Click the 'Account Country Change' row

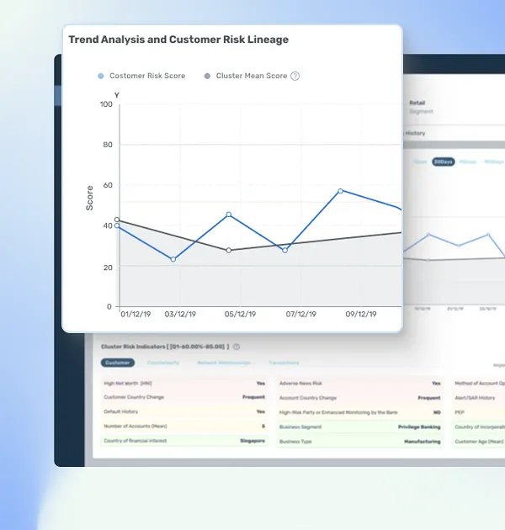click(x=360, y=398)
